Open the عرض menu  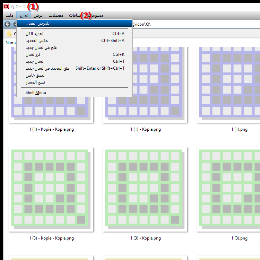tap(38, 15)
